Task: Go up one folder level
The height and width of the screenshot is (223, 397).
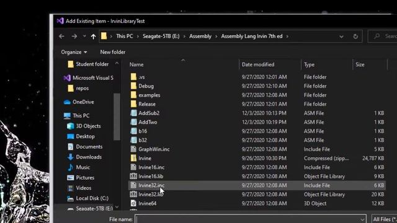Action: click(93, 37)
